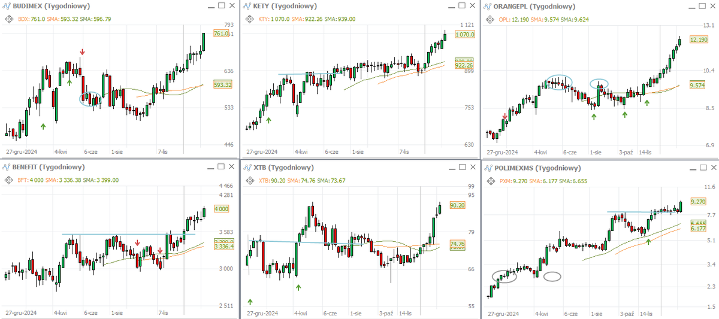Click the 1 070.0 price tag on KETY axis
This screenshot has width=719, height=319.
click(464, 35)
